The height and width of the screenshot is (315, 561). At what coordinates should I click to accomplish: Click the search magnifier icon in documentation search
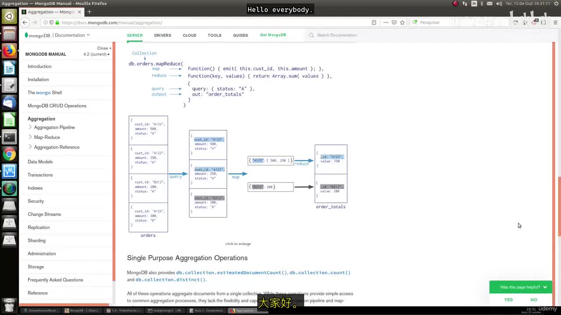click(x=311, y=35)
